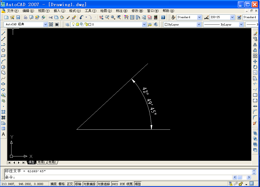Toggle 对象捕捉 object snap
Image resolution: width=260 pixels, height=187 pixels.
pyautogui.click(x=89, y=184)
